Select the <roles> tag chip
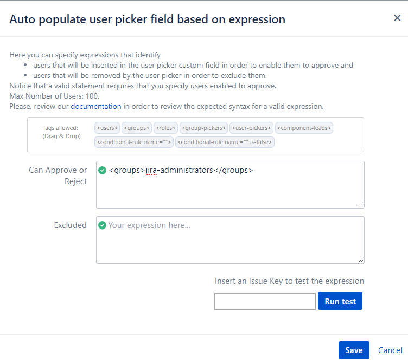 pos(165,128)
